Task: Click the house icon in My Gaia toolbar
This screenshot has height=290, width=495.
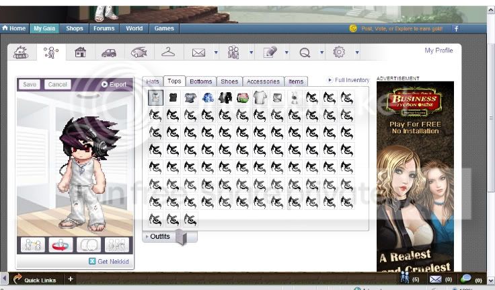Action: pyautogui.click(x=80, y=52)
